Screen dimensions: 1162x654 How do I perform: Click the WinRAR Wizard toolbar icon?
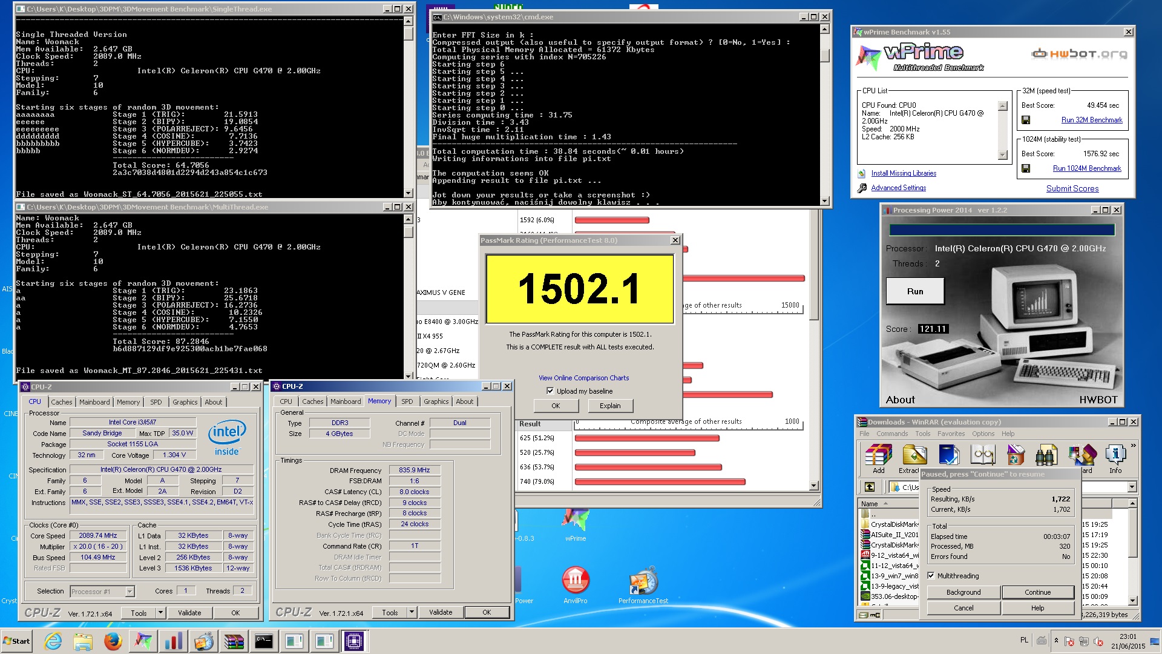coord(1082,455)
